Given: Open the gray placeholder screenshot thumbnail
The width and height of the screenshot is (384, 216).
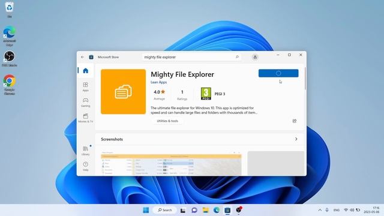Looking at the screenshot, I should tap(276, 163).
